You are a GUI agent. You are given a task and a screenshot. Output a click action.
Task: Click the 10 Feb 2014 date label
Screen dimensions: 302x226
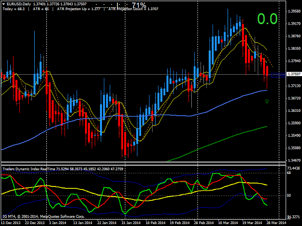click(x=156, y=223)
